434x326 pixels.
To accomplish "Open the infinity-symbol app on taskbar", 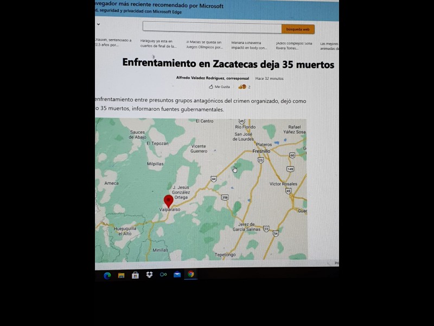I will coord(163,275).
